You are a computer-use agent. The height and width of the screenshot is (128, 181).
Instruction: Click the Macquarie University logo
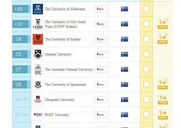pyautogui.click(x=38, y=100)
